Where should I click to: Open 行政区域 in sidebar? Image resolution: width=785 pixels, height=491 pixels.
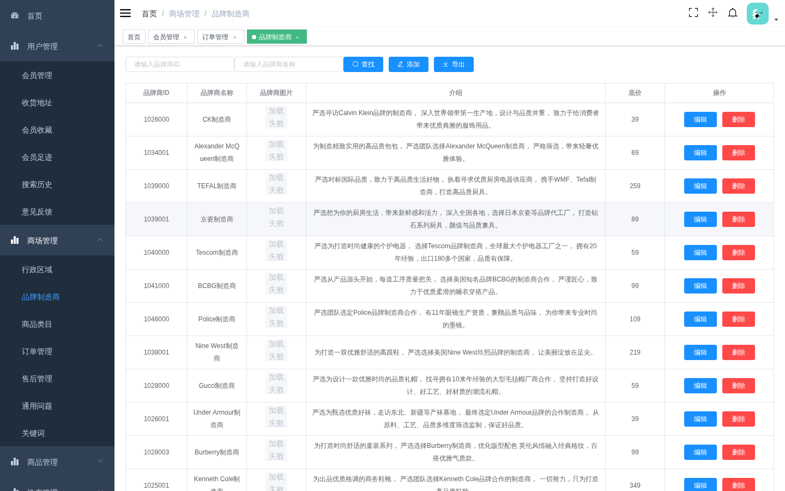pyautogui.click(x=57, y=270)
